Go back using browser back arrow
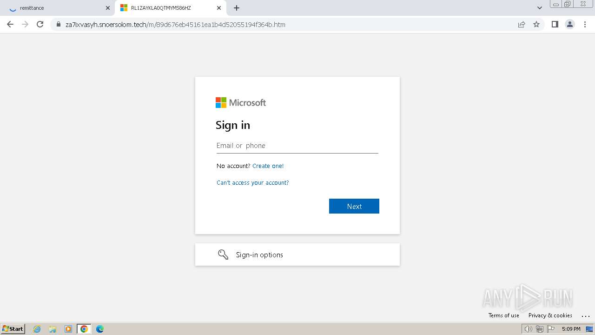Screen dimensions: 595x335 [x=10, y=24]
